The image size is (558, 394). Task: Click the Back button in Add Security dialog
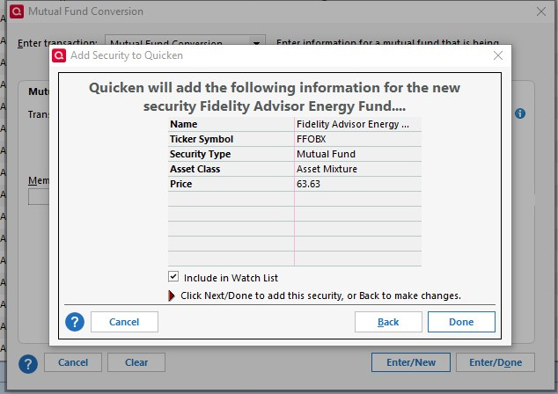(x=388, y=322)
